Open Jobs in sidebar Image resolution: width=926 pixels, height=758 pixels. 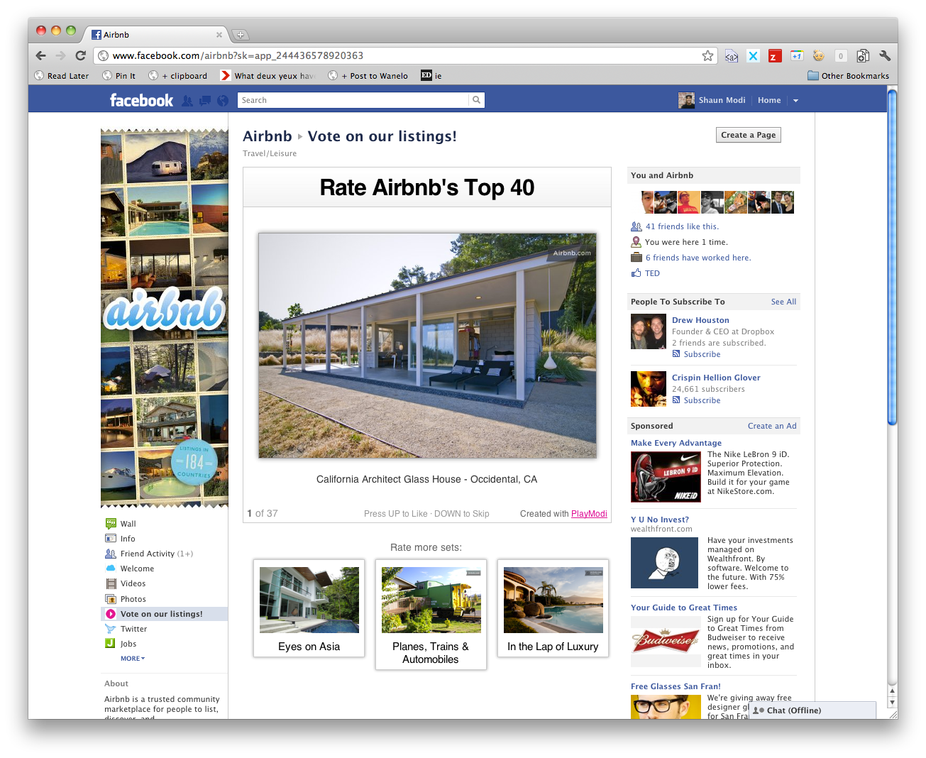pos(128,644)
